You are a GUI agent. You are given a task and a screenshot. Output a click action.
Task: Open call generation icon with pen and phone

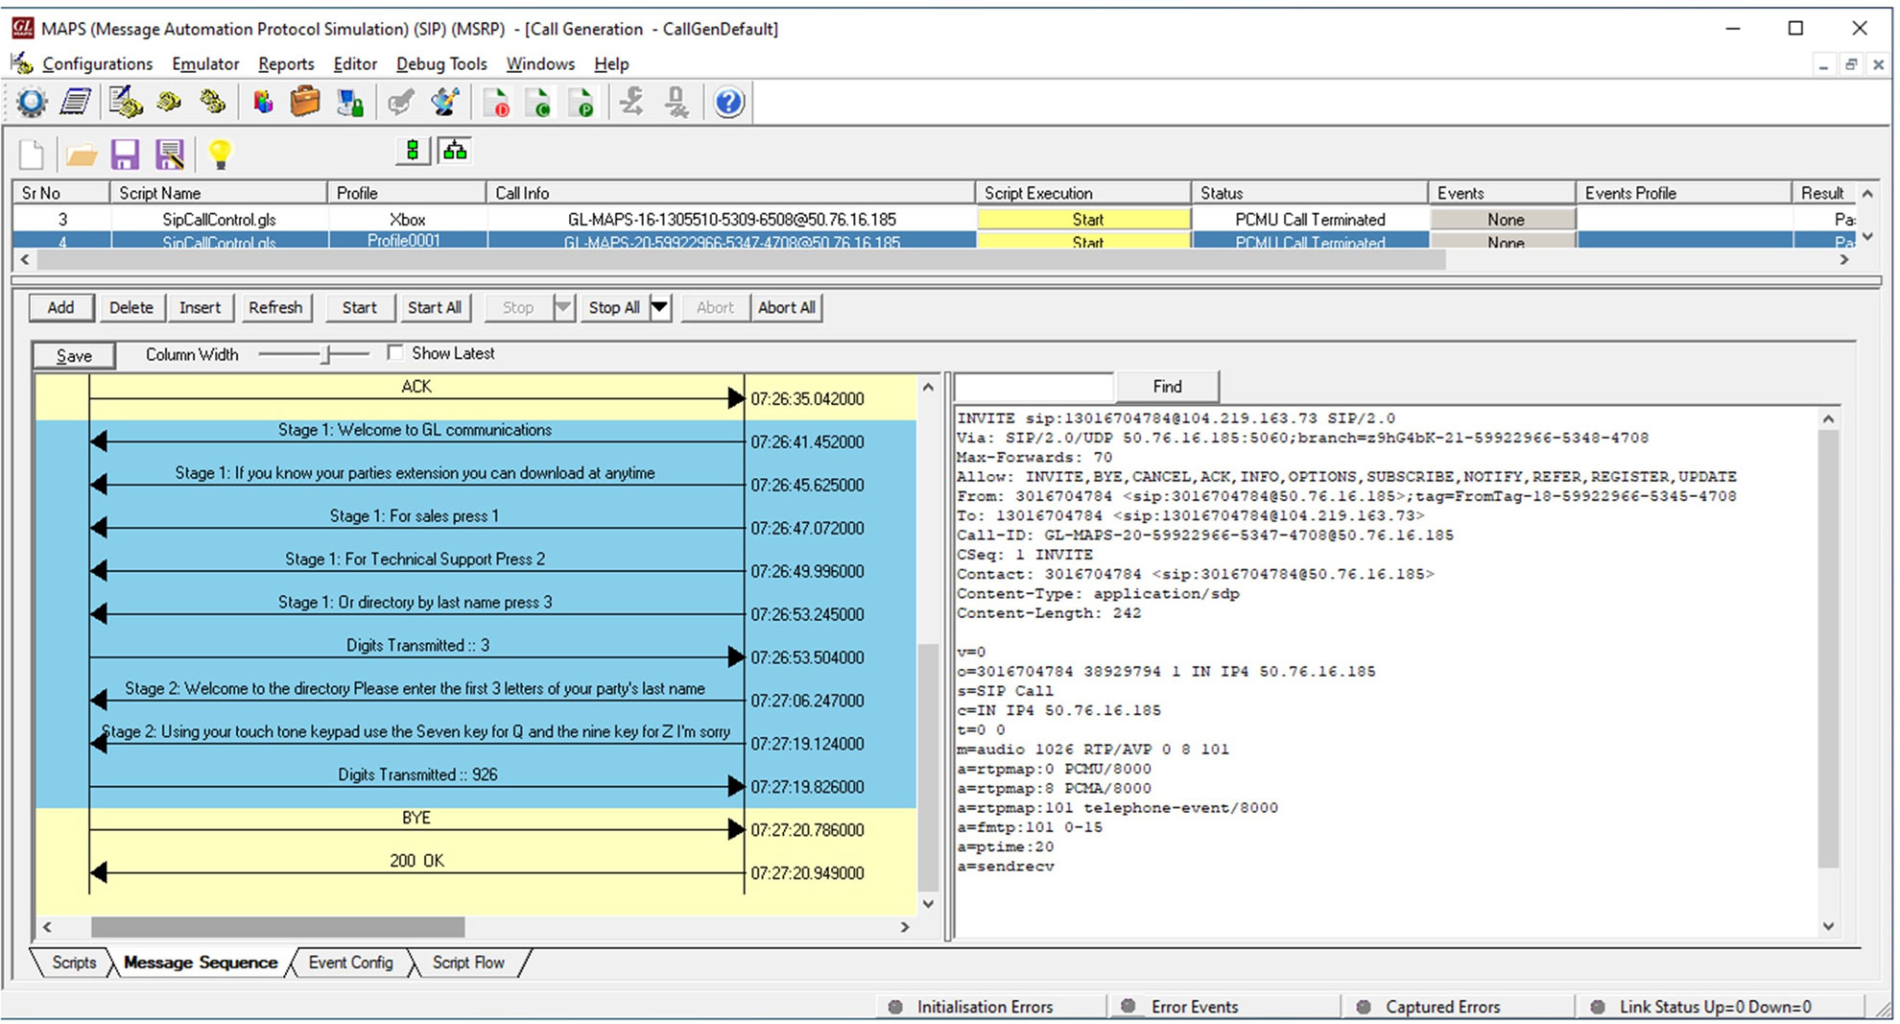126,102
